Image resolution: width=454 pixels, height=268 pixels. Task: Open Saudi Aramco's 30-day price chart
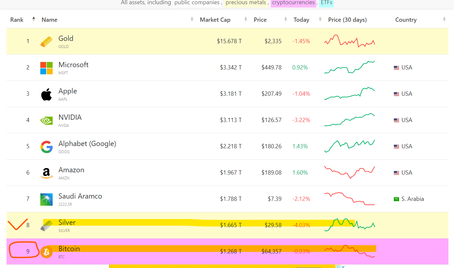click(350, 199)
